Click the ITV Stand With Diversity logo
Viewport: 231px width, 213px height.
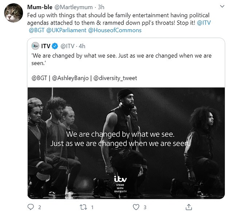point(120,185)
